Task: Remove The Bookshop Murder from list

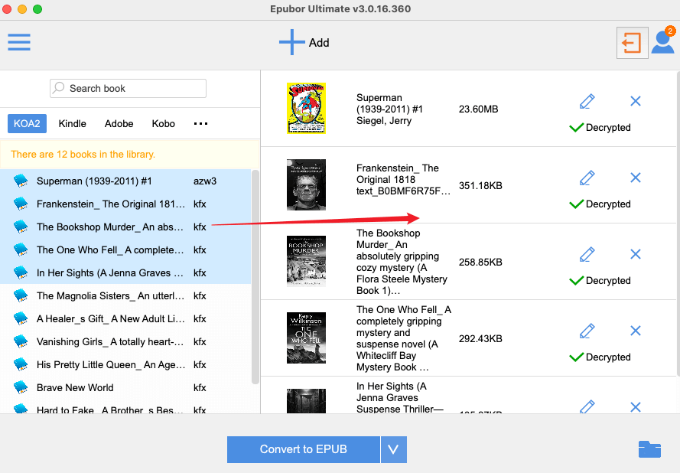Action: pyautogui.click(x=636, y=254)
